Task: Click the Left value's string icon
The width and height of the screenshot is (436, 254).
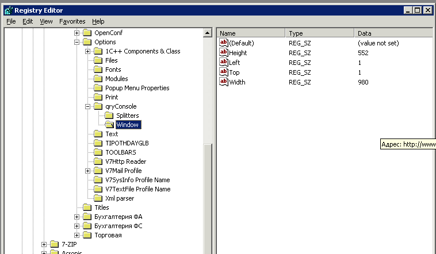Action: click(x=224, y=62)
